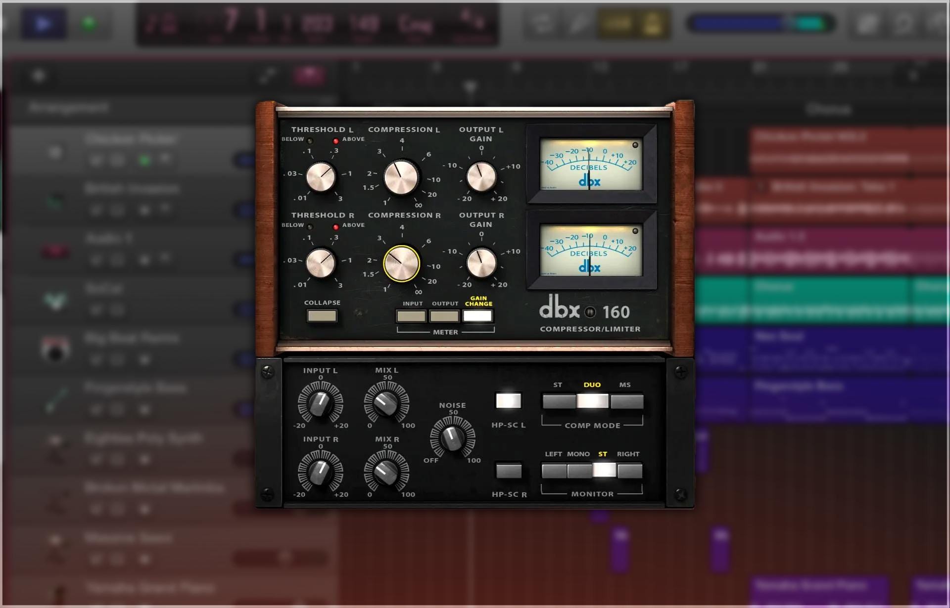
Task: Click the dbx 160 power emblem
Action: (x=590, y=312)
